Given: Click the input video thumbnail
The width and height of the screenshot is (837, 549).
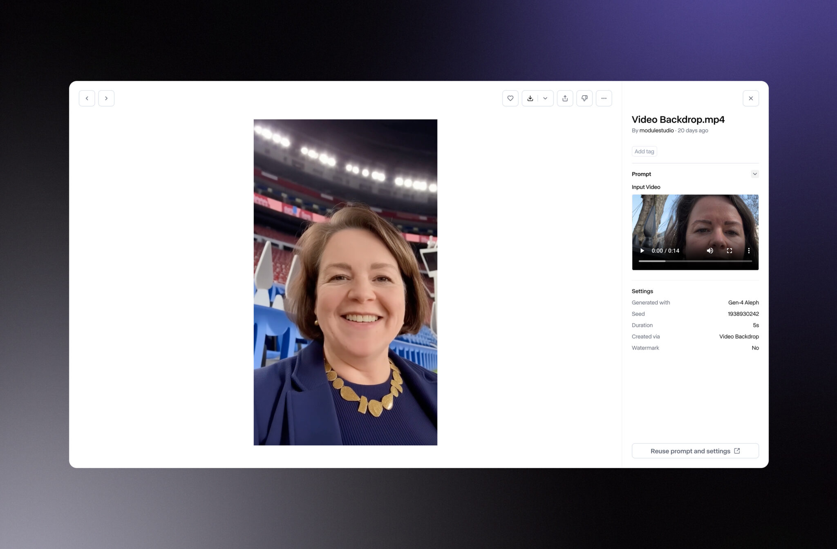Looking at the screenshot, I should point(695,221).
